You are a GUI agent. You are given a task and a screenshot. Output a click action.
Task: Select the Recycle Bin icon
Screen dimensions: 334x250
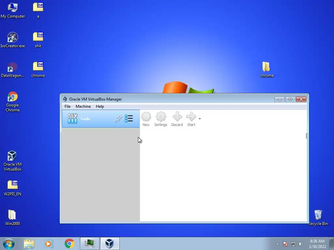point(318,217)
